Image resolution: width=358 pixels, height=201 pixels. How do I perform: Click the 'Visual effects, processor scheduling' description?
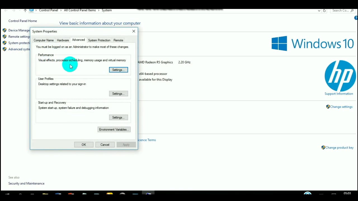(x=82, y=60)
